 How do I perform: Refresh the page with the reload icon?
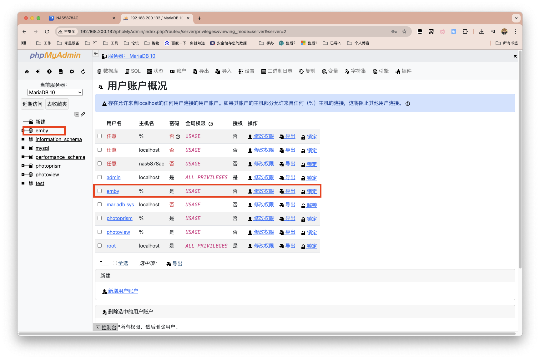[83, 71]
